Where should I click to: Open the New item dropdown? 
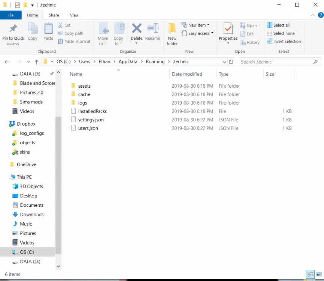coord(196,25)
